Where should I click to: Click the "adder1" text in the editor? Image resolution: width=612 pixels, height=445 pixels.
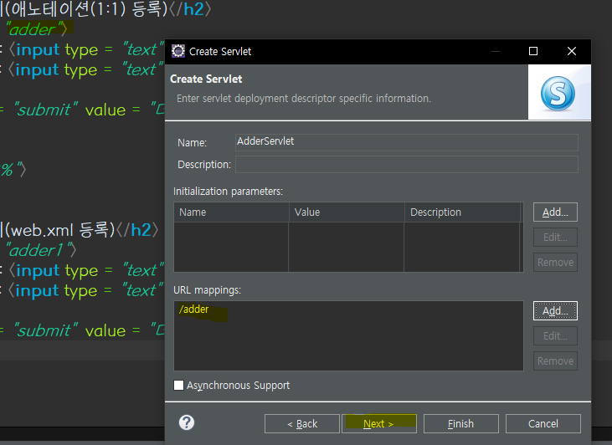pyautogui.click(x=38, y=250)
